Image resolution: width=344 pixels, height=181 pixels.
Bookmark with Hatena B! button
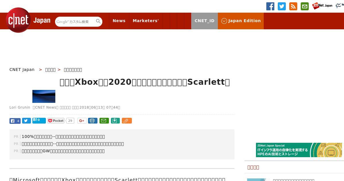coord(39,121)
